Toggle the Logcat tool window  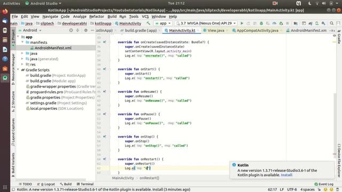(x=46, y=184)
